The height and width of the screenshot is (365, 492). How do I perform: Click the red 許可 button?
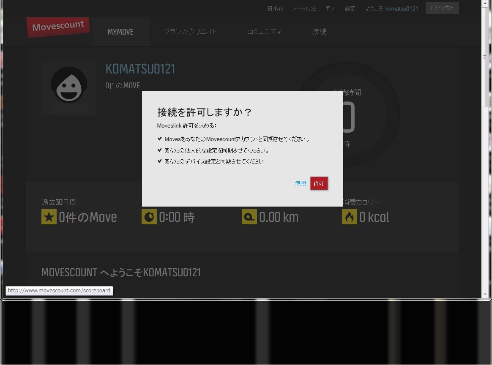(319, 183)
